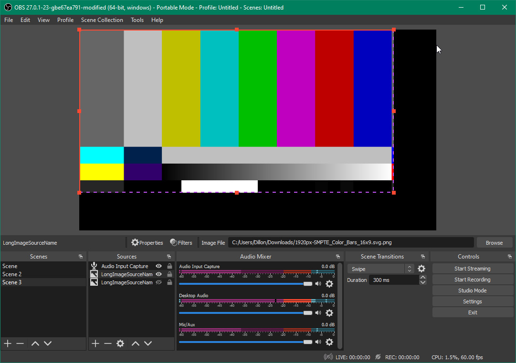516x363 pixels.
Task: Enable Studio Mode
Action: tap(473, 290)
